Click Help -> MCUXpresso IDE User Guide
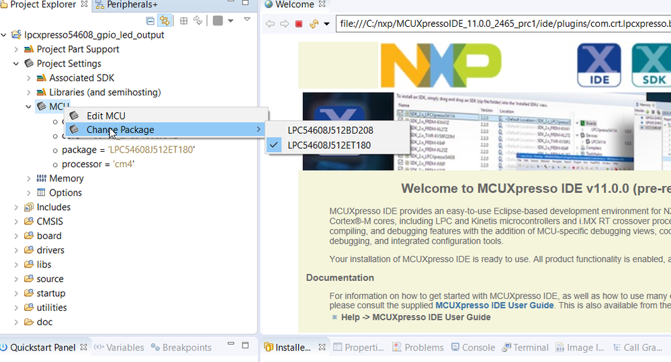 click(x=416, y=317)
